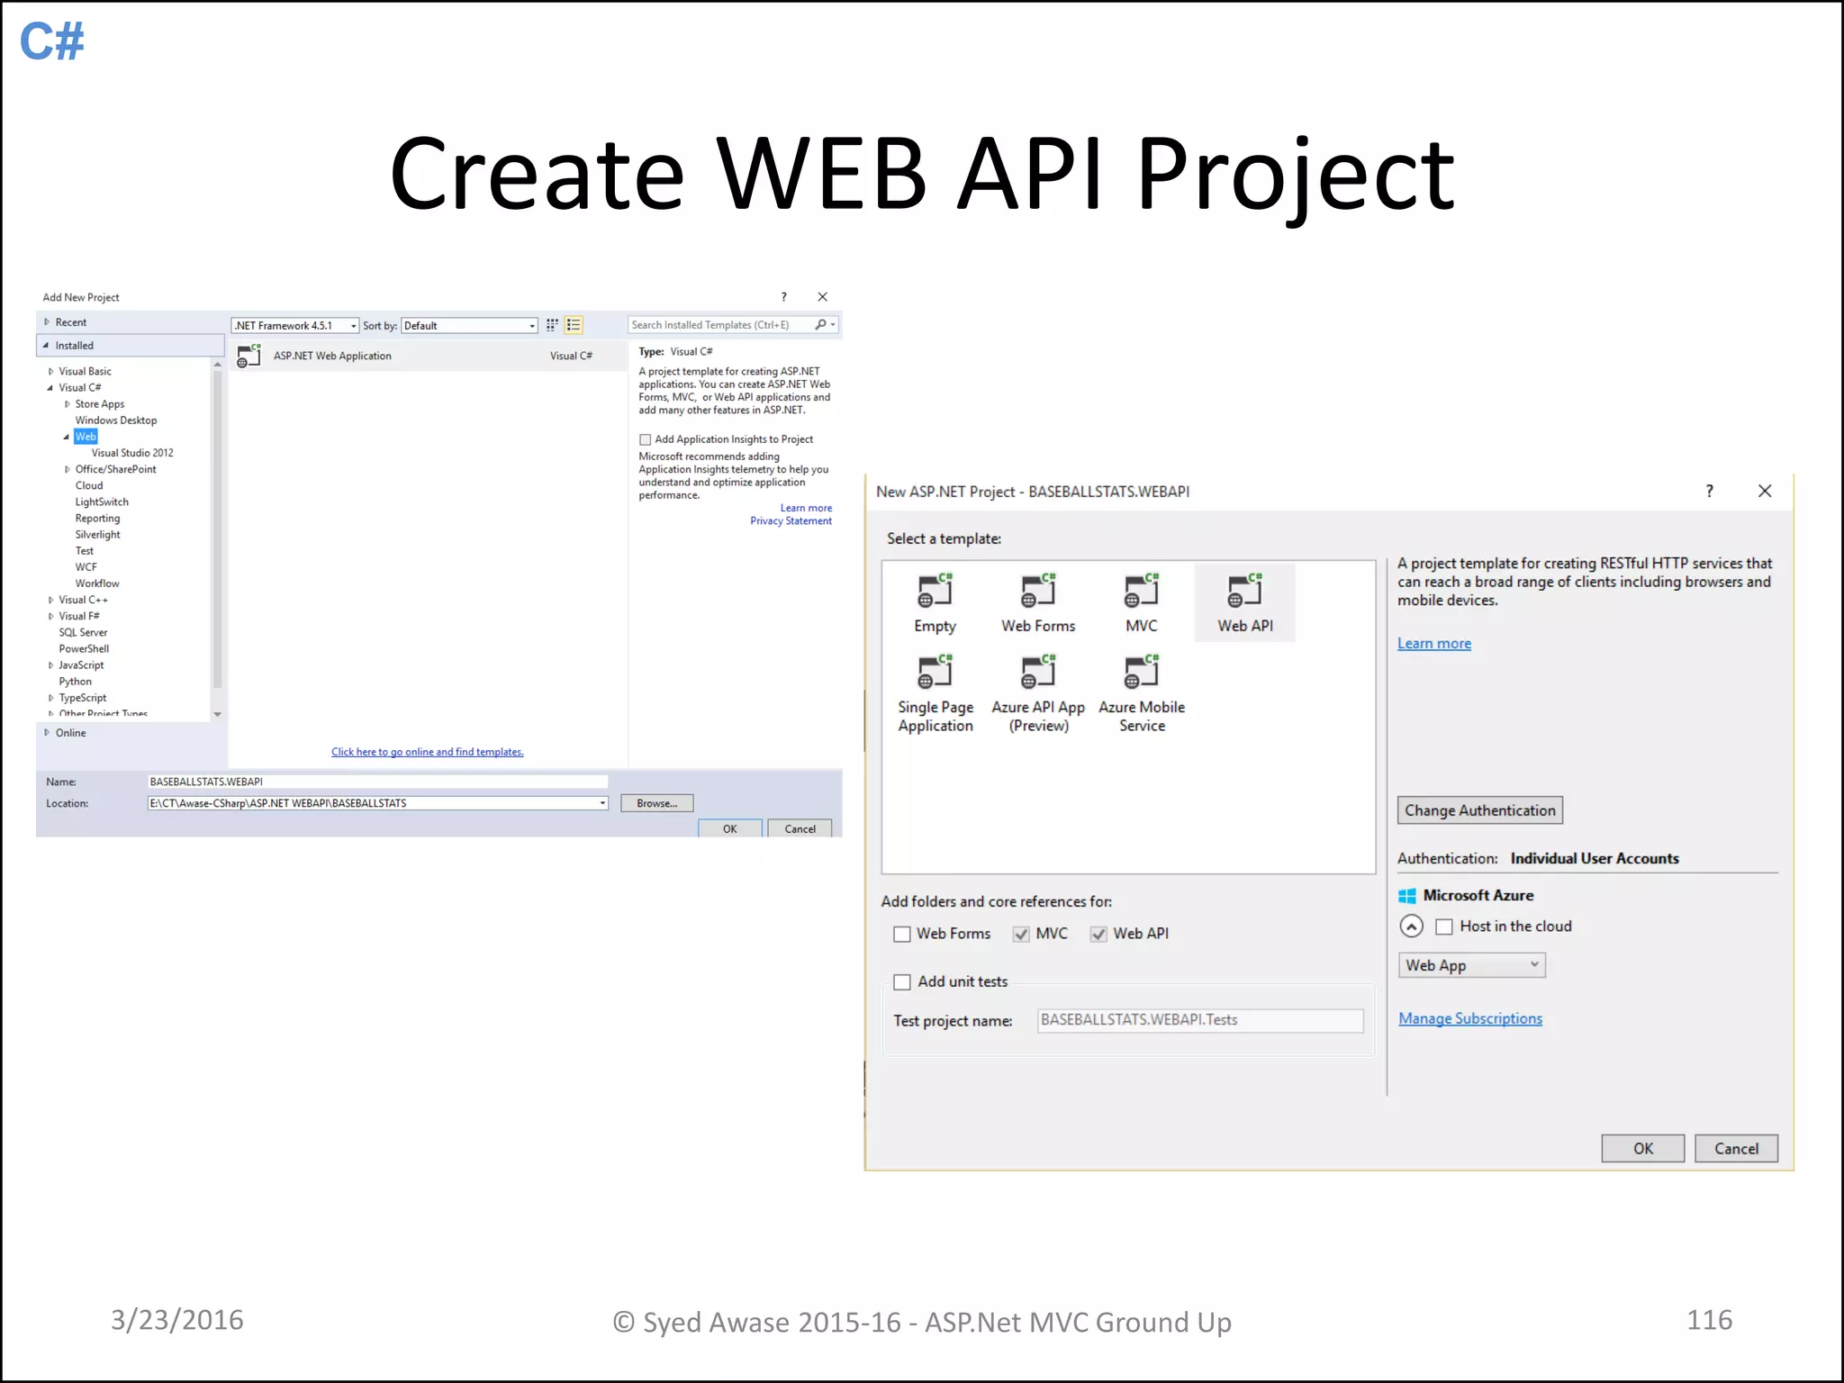Select the Empty template icon

935,591
